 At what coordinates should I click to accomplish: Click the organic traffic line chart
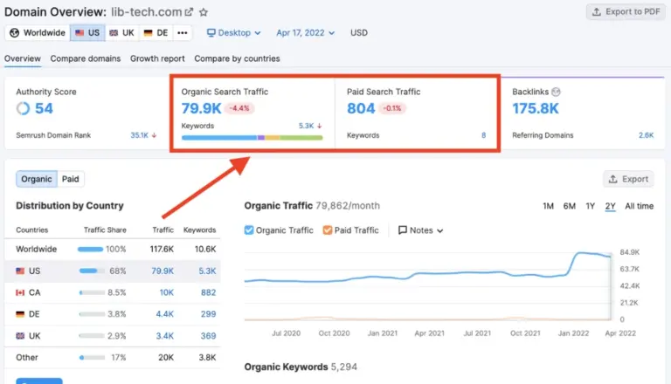coord(428,285)
